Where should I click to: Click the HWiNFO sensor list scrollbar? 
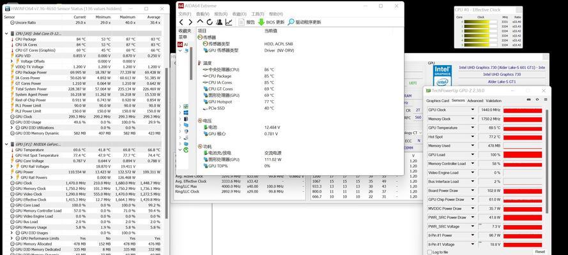[x=167, y=143]
